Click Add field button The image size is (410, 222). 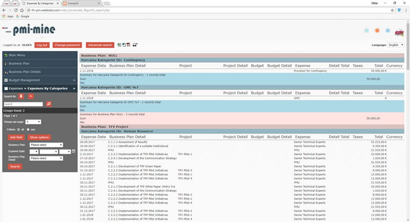[x=16, y=137]
